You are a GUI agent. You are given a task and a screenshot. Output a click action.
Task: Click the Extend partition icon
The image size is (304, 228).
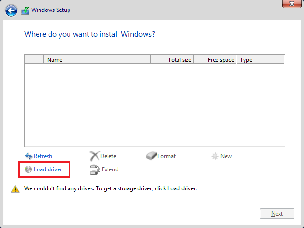(x=95, y=169)
